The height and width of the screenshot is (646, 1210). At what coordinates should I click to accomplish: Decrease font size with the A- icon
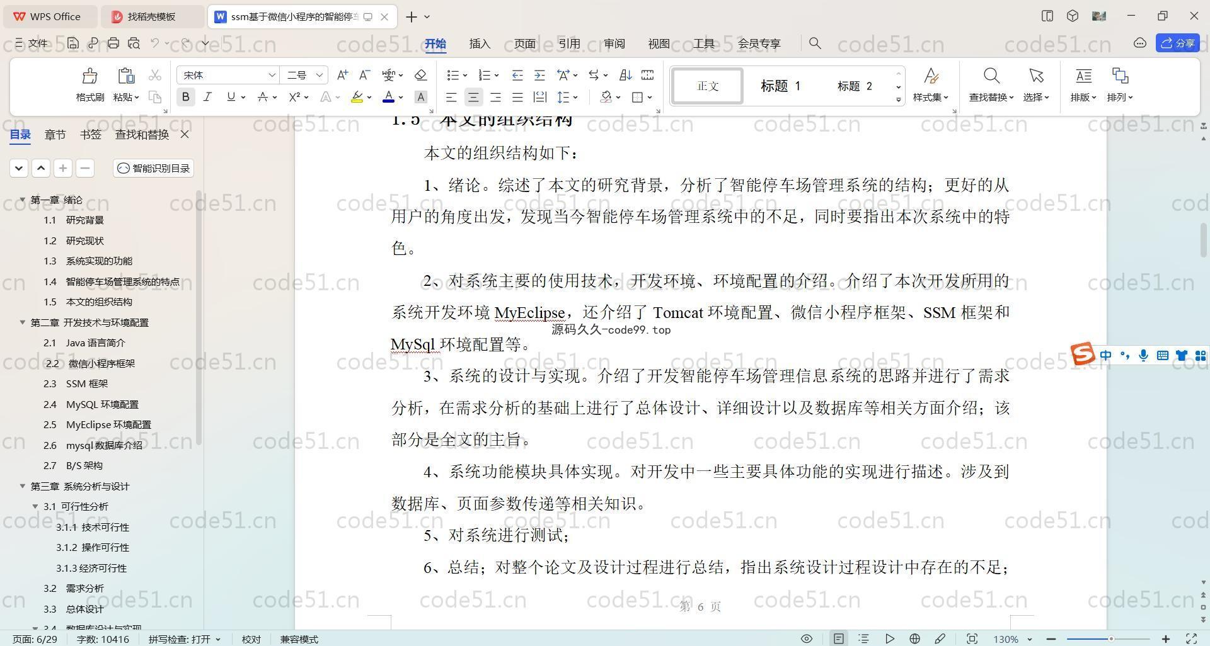pyautogui.click(x=364, y=75)
